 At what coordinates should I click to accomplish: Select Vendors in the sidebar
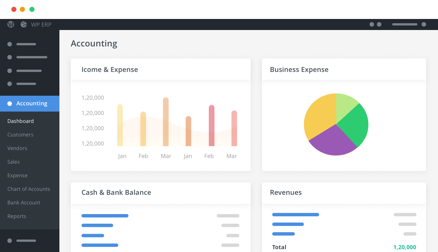pyautogui.click(x=17, y=148)
